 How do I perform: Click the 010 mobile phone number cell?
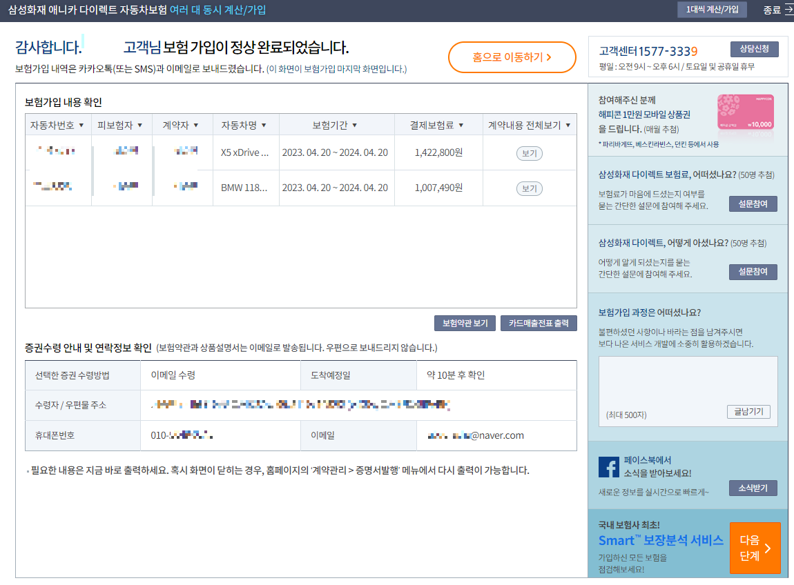[x=220, y=436]
